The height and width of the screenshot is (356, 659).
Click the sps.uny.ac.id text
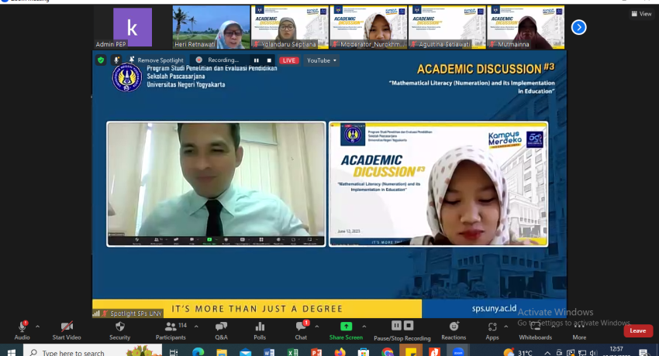pyautogui.click(x=494, y=309)
